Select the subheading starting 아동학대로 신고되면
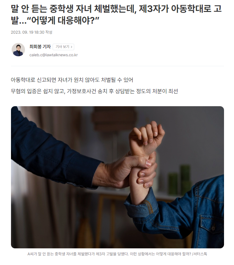Screen dimensions: 234x265 point(72,80)
